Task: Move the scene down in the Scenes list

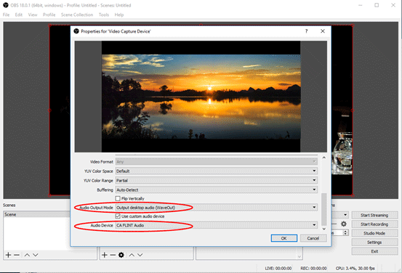Action: (x=36, y=255)
